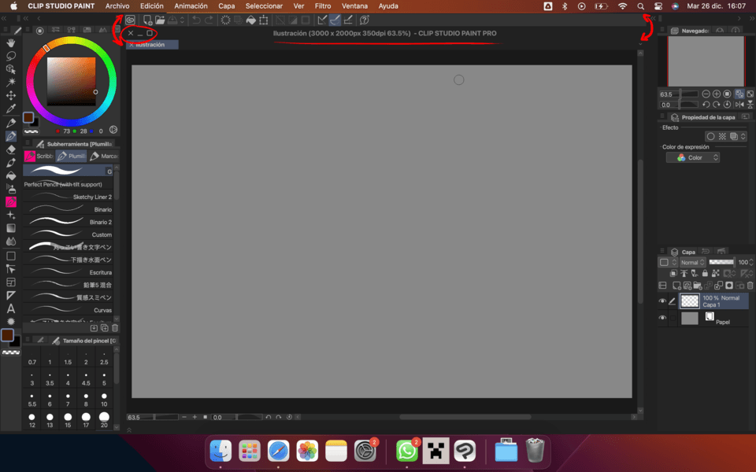Select the Move layer tool
This screenshot has width=756, height=472.
pos(10,95)
